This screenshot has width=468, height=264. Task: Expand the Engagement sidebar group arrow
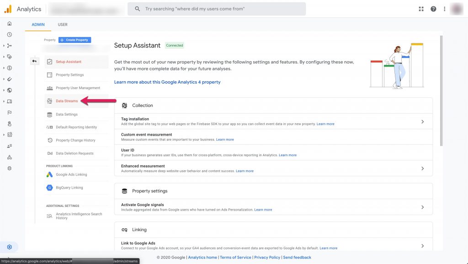pyautogui.click(x=4, y=57)
